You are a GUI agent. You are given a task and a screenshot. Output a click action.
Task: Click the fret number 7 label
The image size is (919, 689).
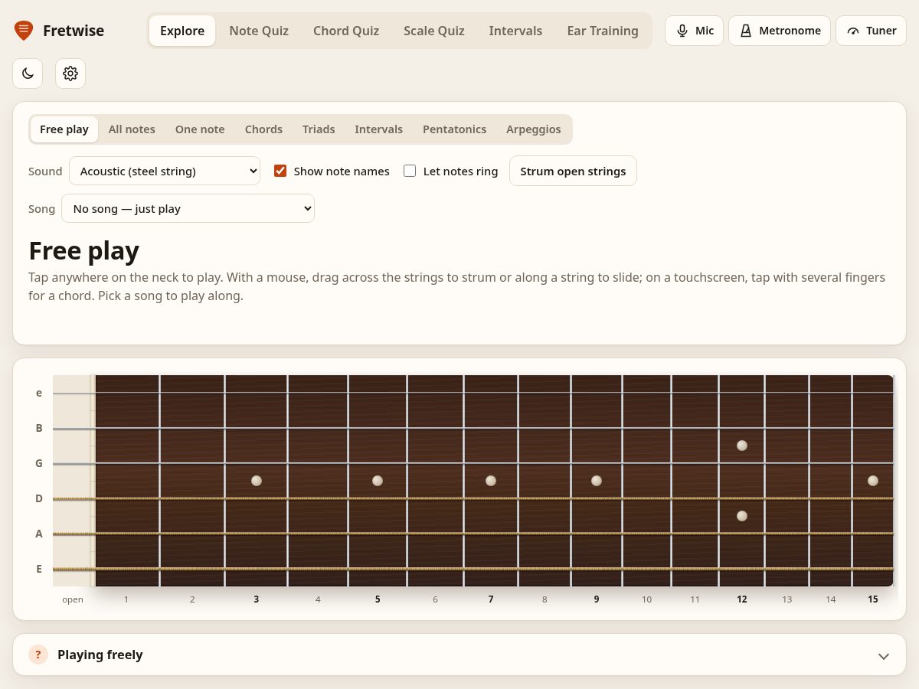coord(491,599)
